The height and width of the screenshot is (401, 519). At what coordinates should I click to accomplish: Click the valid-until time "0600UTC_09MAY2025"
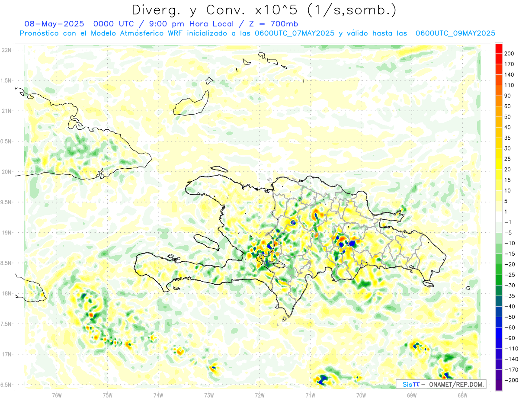coord(455,33)
